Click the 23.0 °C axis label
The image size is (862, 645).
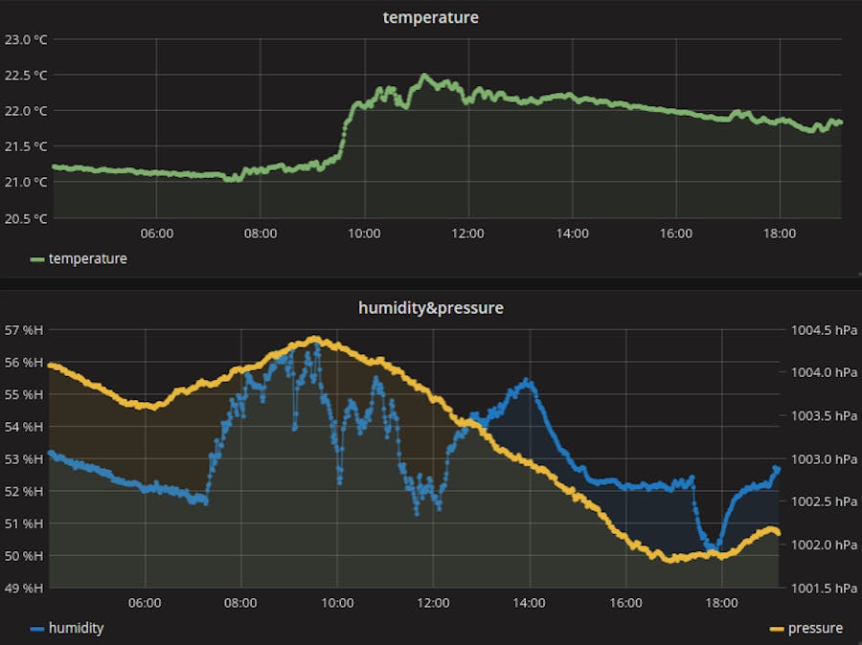(x=25, y=39)
